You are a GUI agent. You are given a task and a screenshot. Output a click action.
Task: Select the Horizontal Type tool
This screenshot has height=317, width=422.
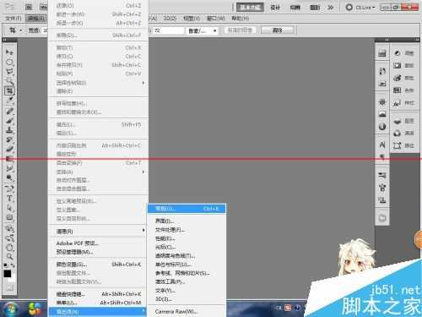pos(9,199)
